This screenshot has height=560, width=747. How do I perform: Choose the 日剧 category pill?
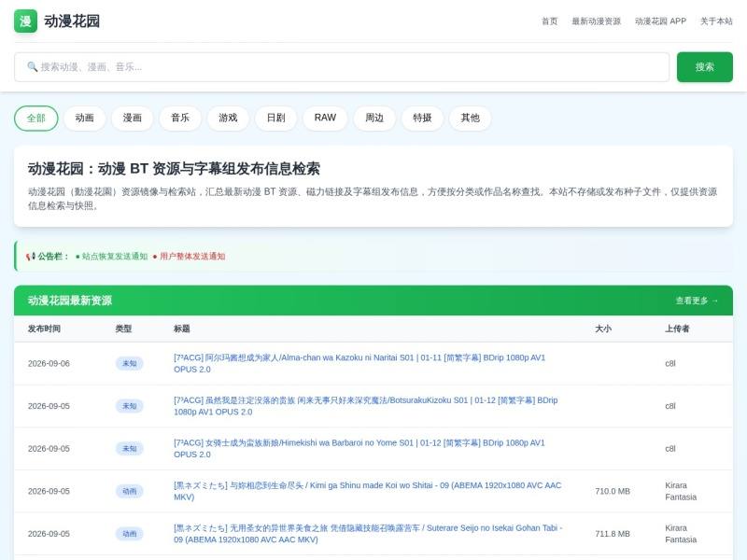click(275, 119)
